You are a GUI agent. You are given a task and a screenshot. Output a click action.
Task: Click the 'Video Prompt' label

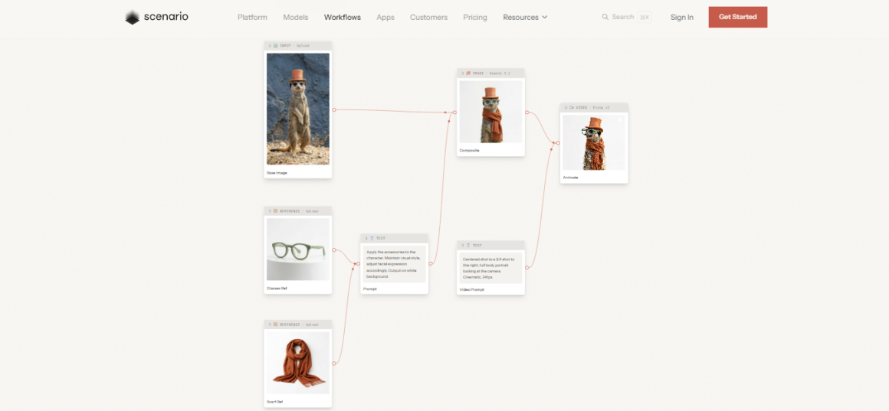tap(472, 290)
